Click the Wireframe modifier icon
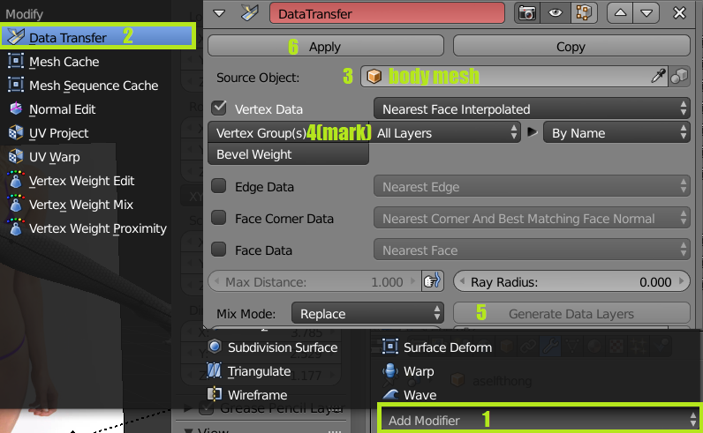Screen dimensions: 703x433 [215, 394]
